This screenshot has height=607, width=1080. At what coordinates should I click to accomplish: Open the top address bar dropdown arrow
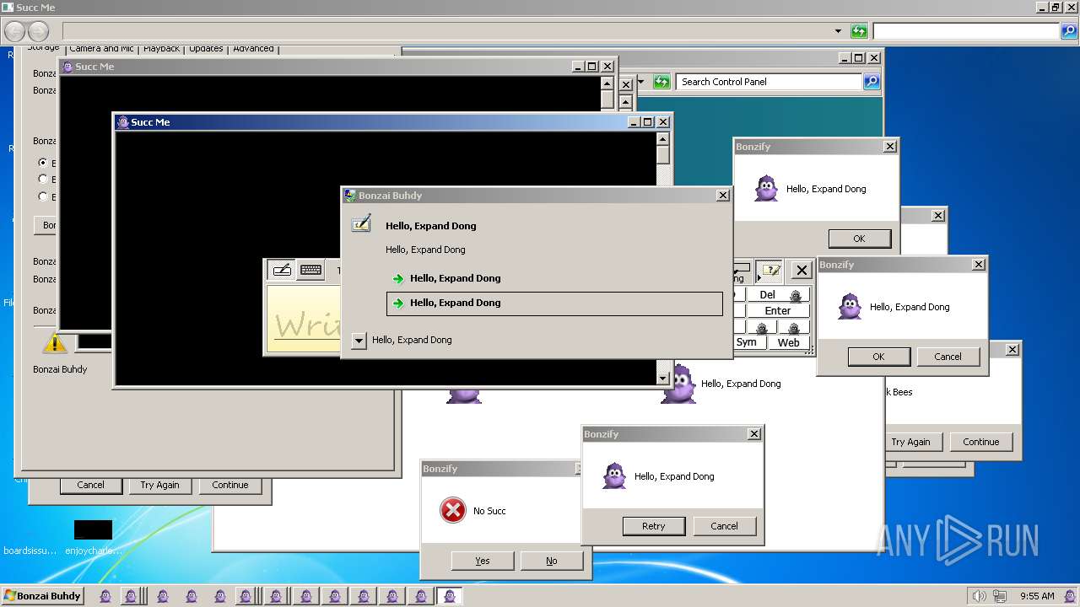click(838, 31)
